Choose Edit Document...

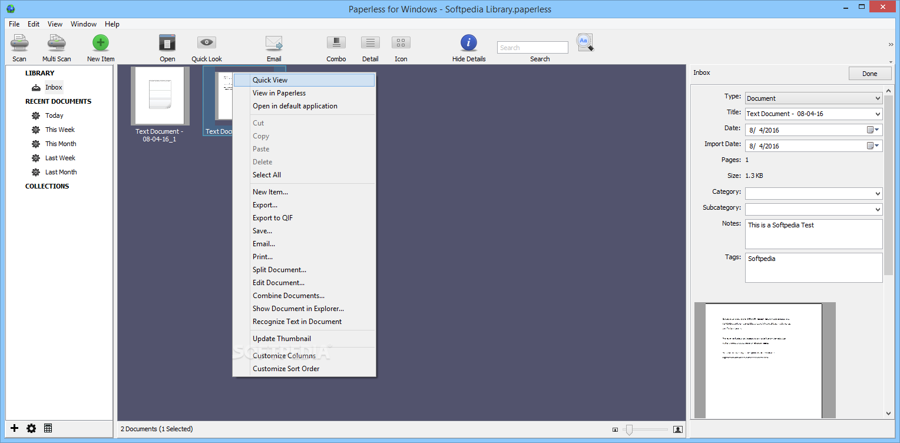(x=305, y=283)
